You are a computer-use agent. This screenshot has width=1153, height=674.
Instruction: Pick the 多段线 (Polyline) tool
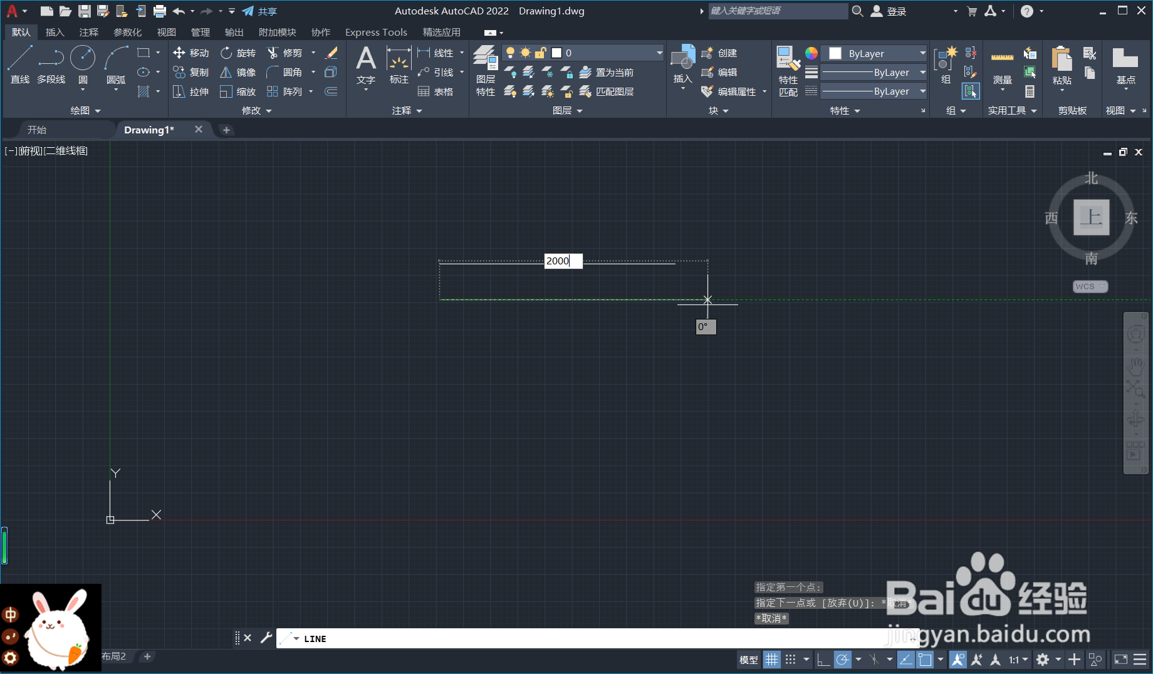pyautogui.click(x=51, y=65)
